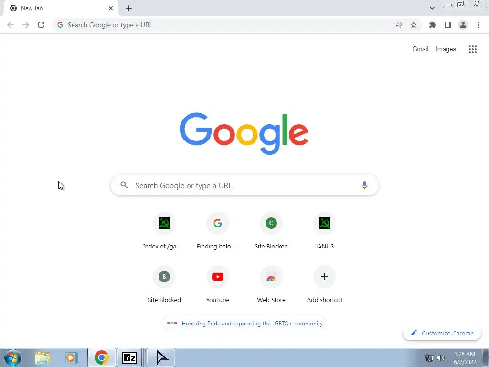Viewport: 489px width, 367px height.
Task: Open the JANUS shortcut
Action: pos(325,231)
